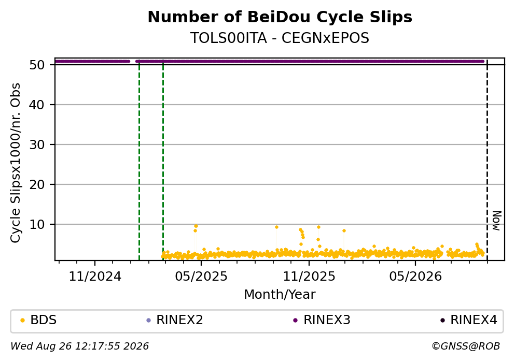Click the Cycle Slipsx1000/nr. Obs axis label

16,163
